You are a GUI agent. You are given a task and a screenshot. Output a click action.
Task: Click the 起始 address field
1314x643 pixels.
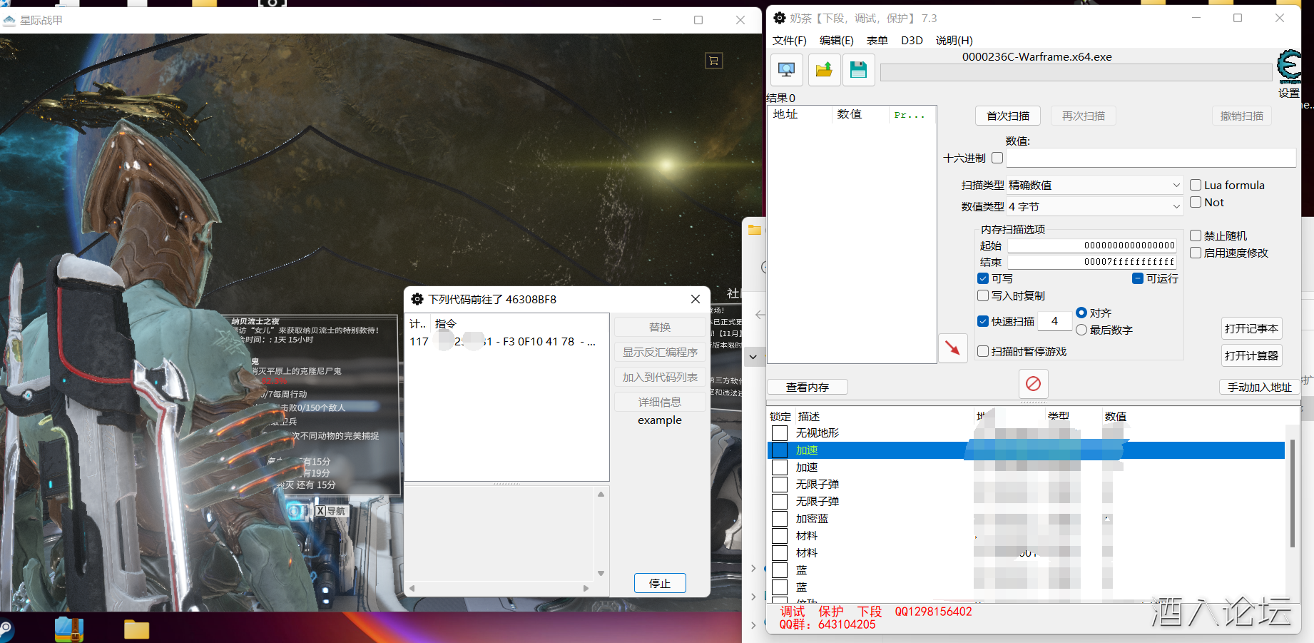click(1092, 245)
